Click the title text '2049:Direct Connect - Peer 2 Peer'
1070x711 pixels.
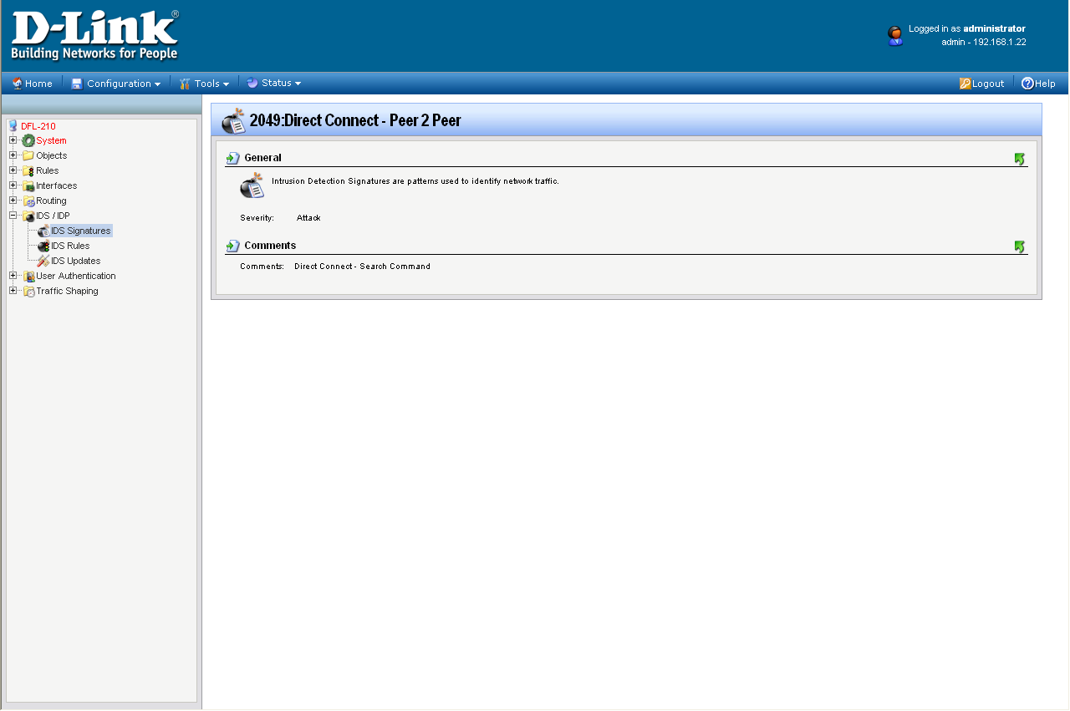click(x=355, y=120)
